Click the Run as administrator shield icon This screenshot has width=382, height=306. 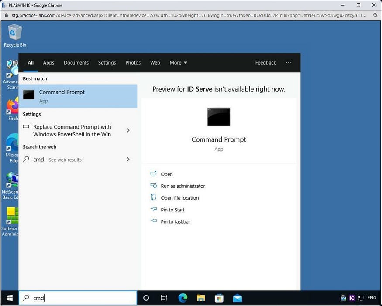154,186
